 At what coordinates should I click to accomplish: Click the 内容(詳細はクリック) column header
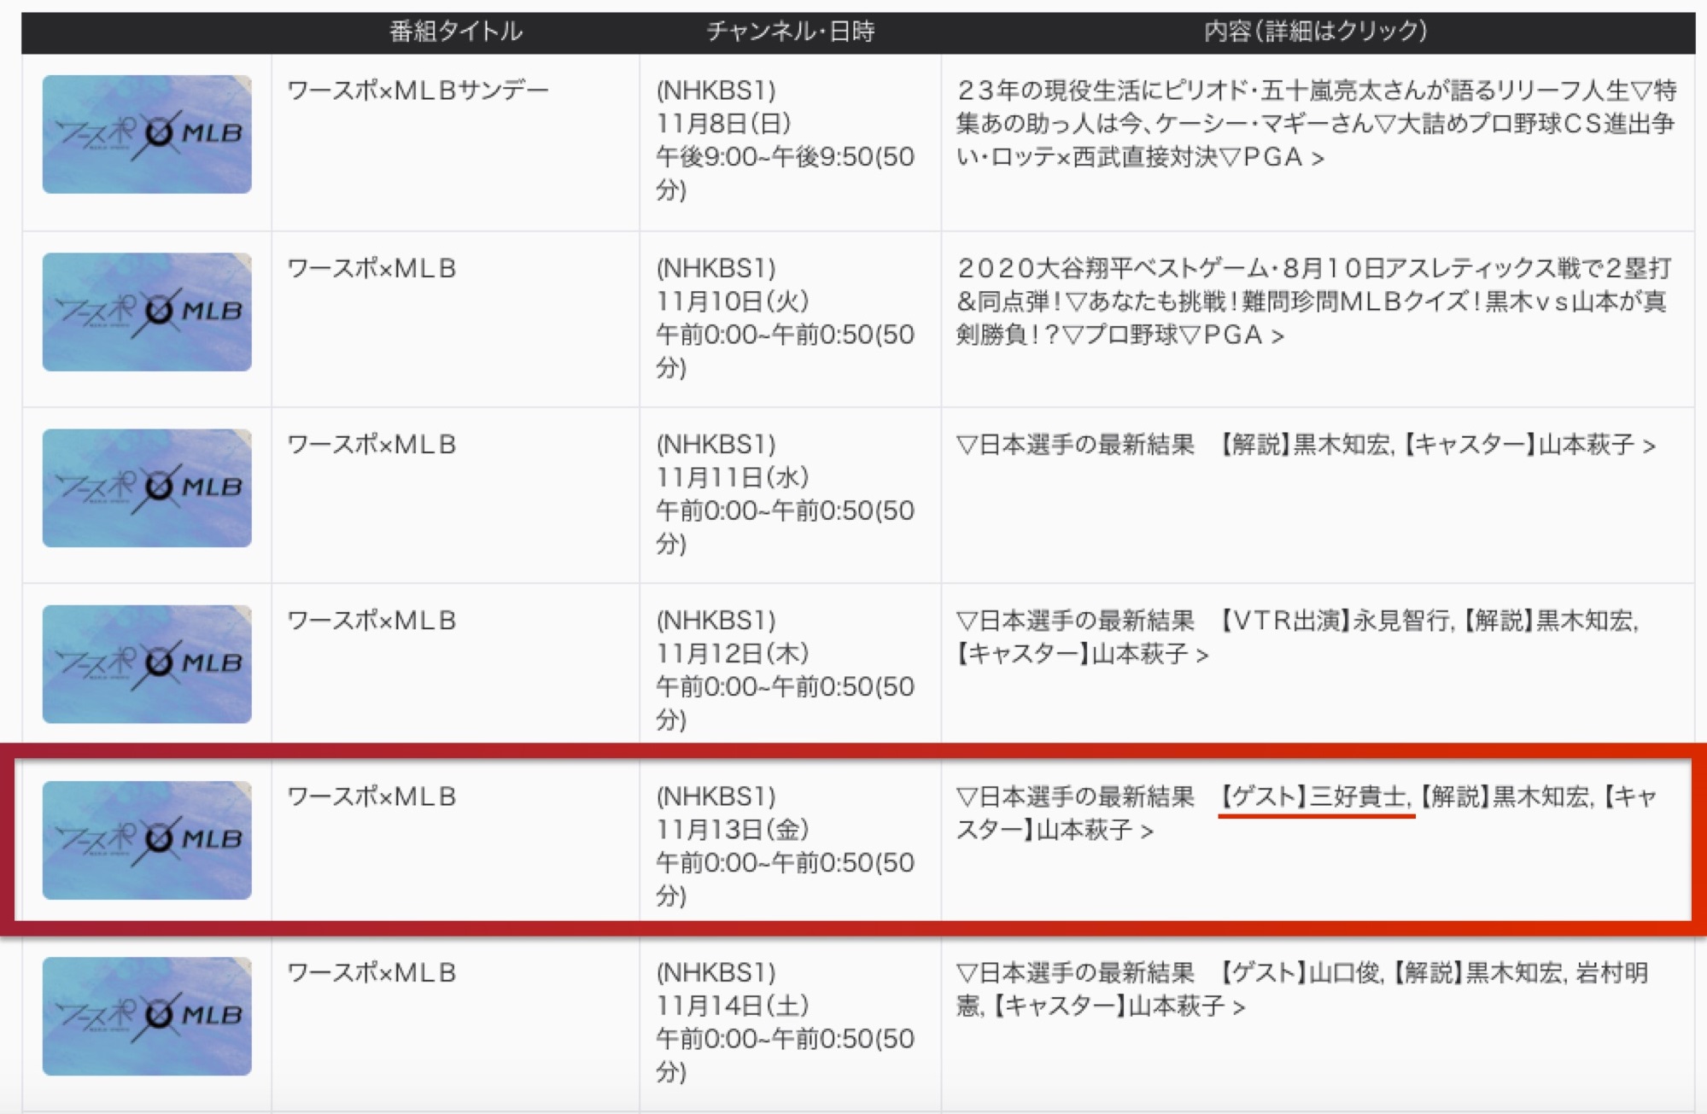click(1315, 32)
